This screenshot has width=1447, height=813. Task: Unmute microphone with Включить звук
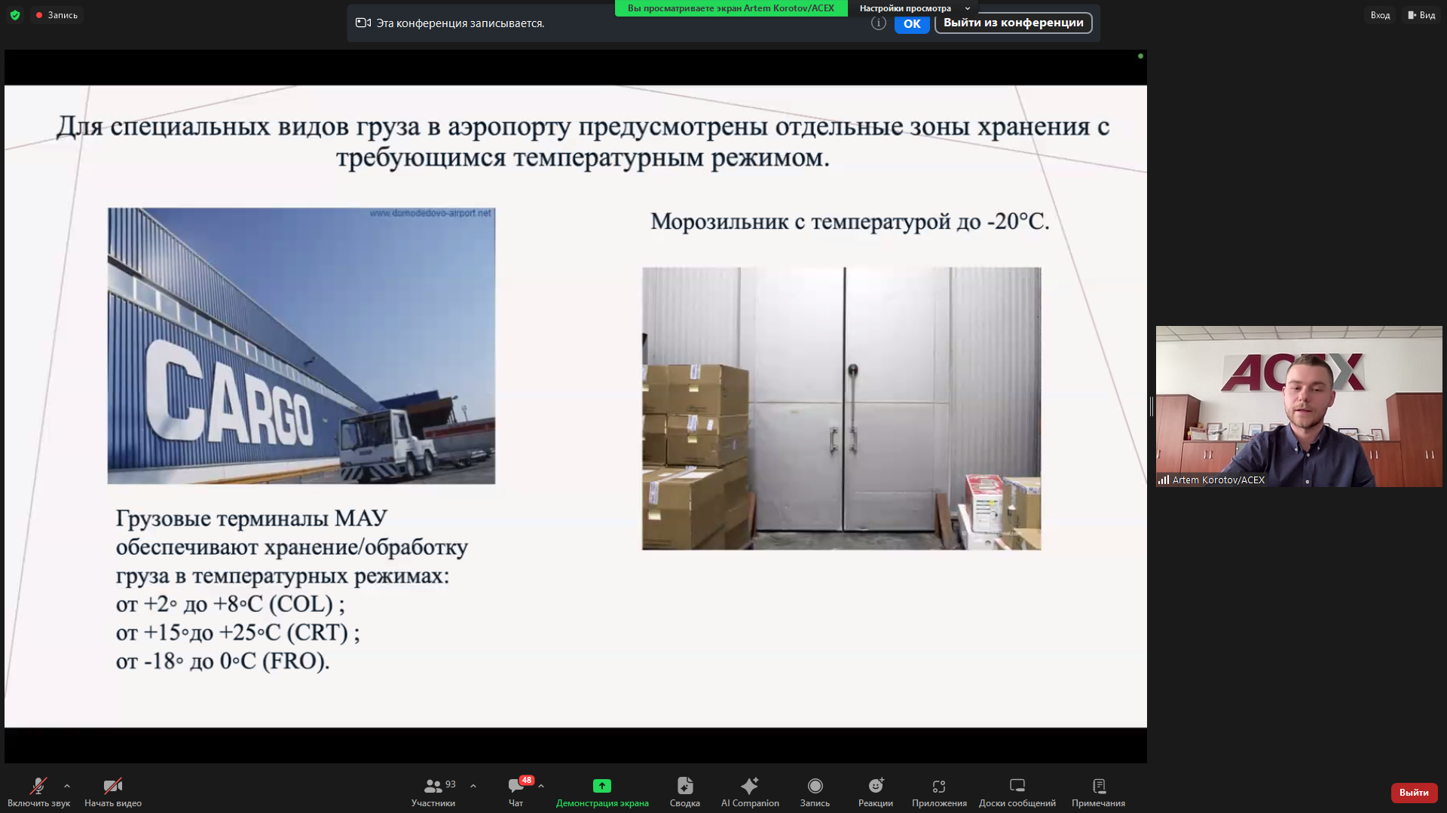pyautogui.click(x=38, y=786)
